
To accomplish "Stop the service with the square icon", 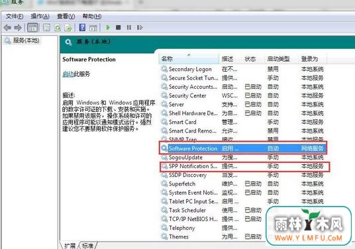I will (118, 28).
